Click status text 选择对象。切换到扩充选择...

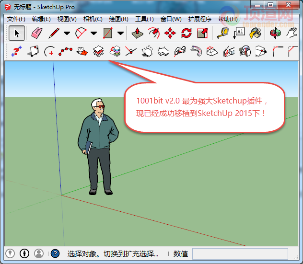pos(113,254)
